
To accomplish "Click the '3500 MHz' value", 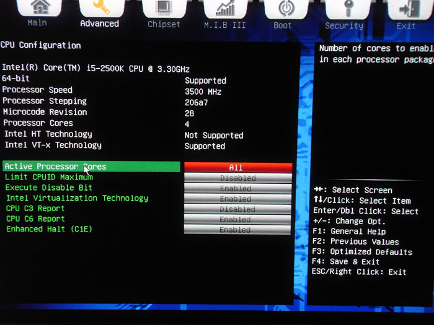I will pos(203,92).
